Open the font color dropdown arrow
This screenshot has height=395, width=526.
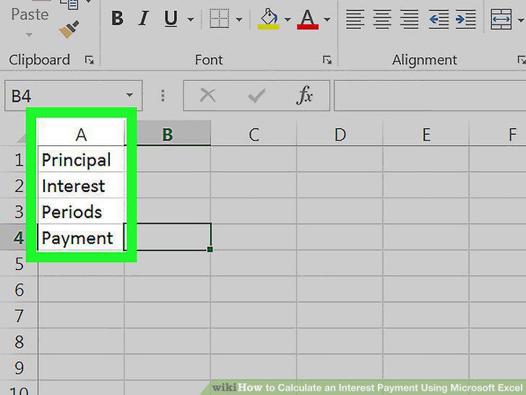(327, 19)
